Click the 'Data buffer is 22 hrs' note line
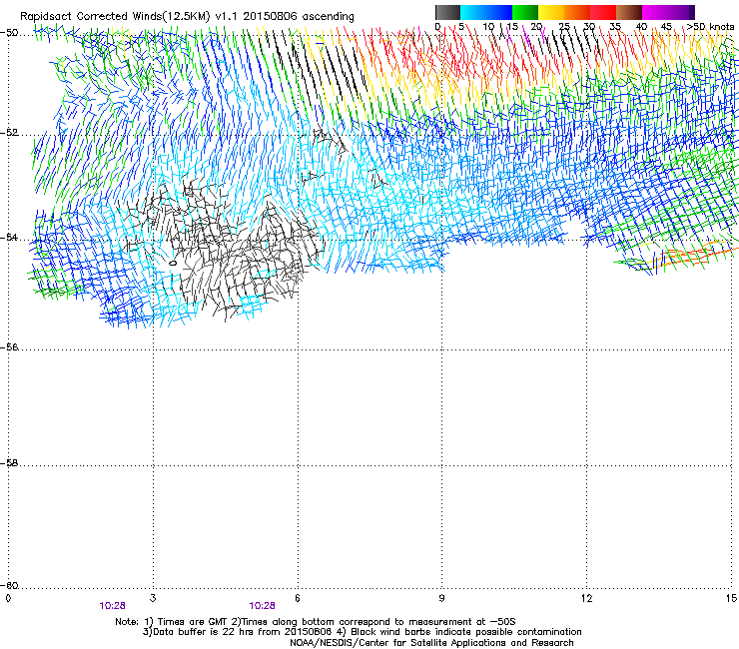This screenshot has width=739, height=649. pyautogui.click(x=362, y=632)
